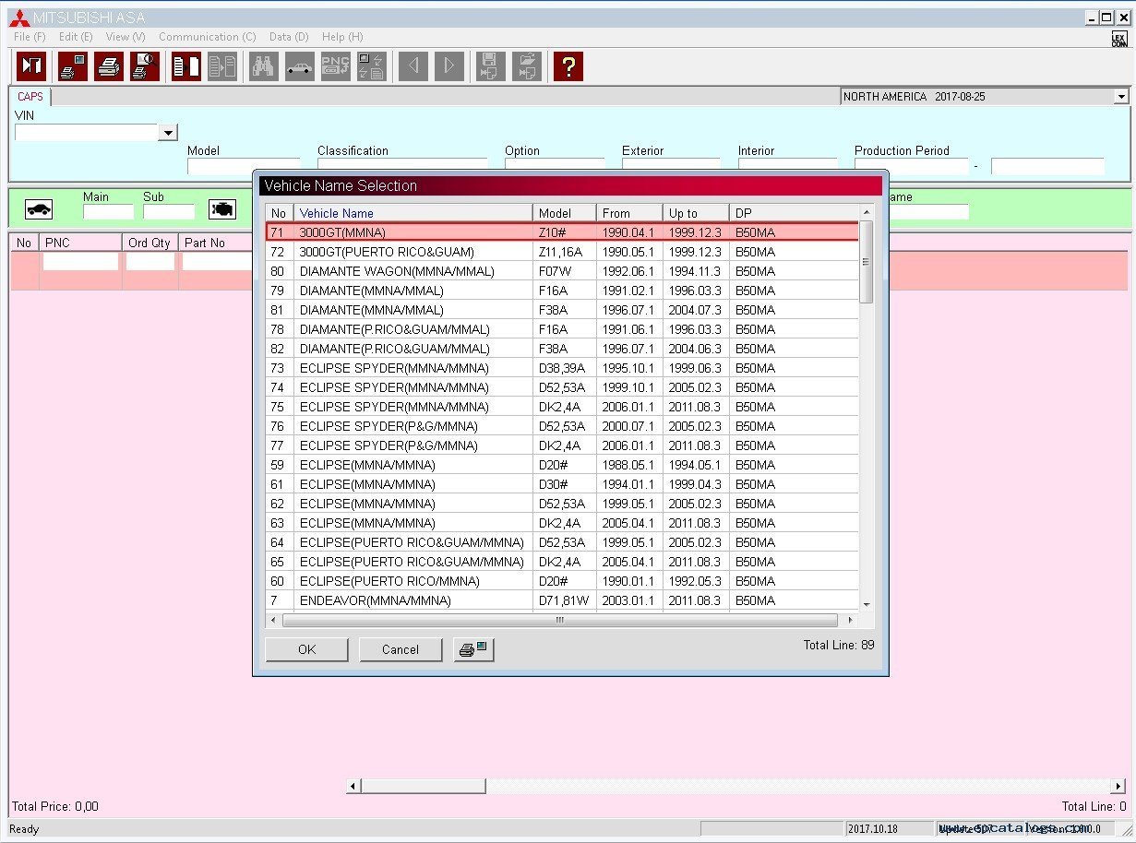
Task: Click the DP column header
Action: tap(794, 213)
